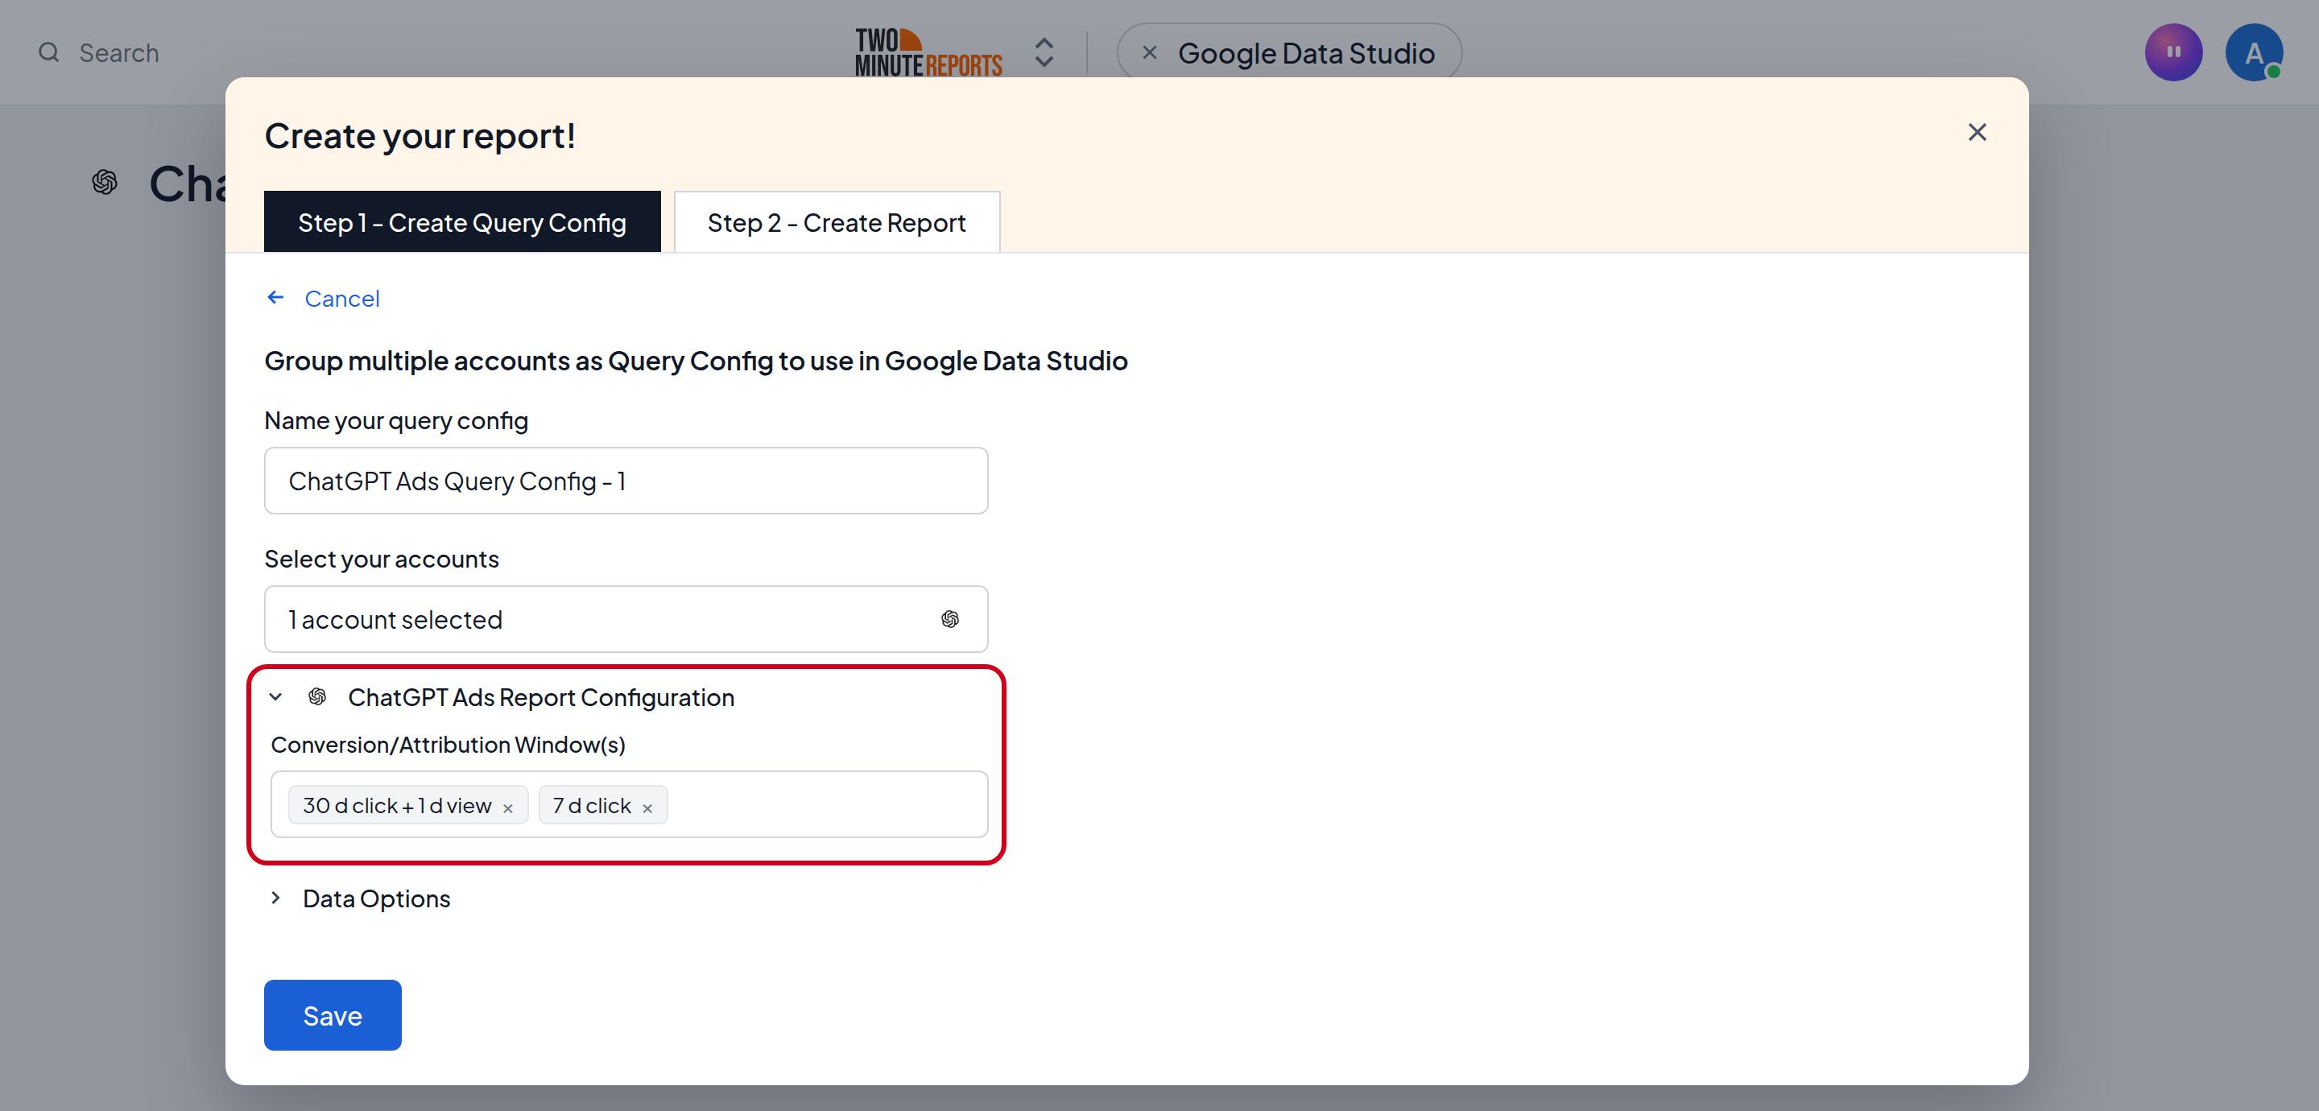Open the user profile avatar A
This screenshot has height=1111, width=2319.
pyautogui.click(x=2253, y=52)
